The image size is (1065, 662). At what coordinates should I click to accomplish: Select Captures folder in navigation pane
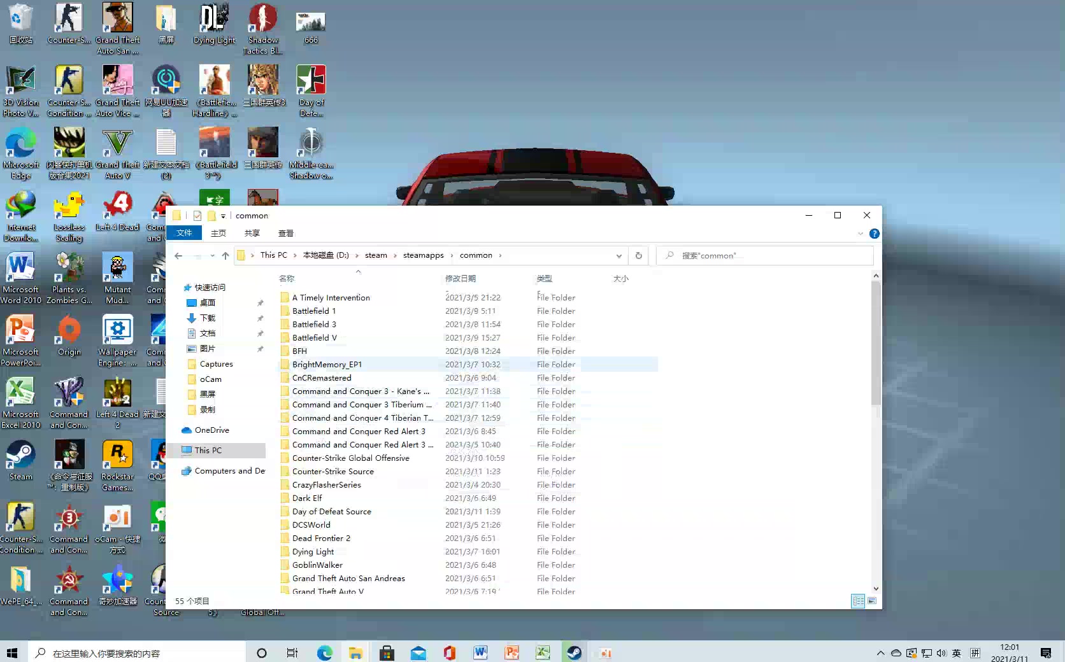[x=217, y=364]
